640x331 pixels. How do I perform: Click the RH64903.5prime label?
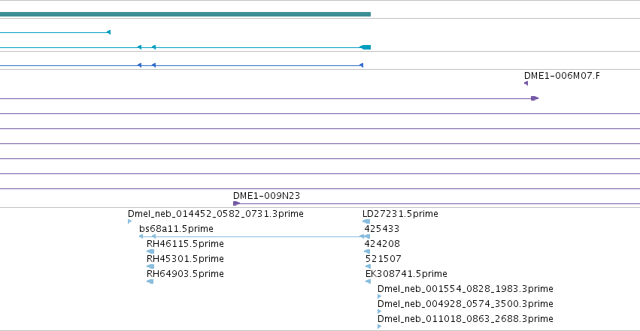click(x=185, y=274)
